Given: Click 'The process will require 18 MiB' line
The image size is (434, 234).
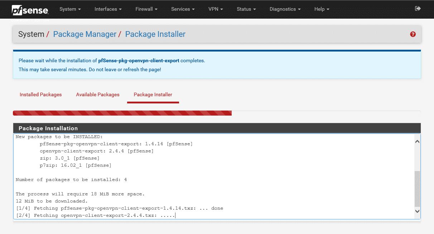Looking at the screenshot, I should click(80, 194).
